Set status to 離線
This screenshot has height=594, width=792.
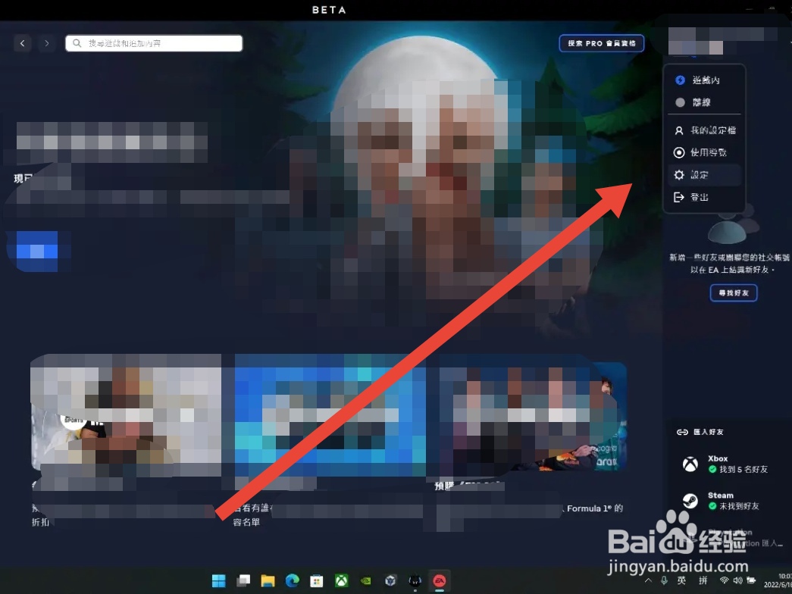705,102
